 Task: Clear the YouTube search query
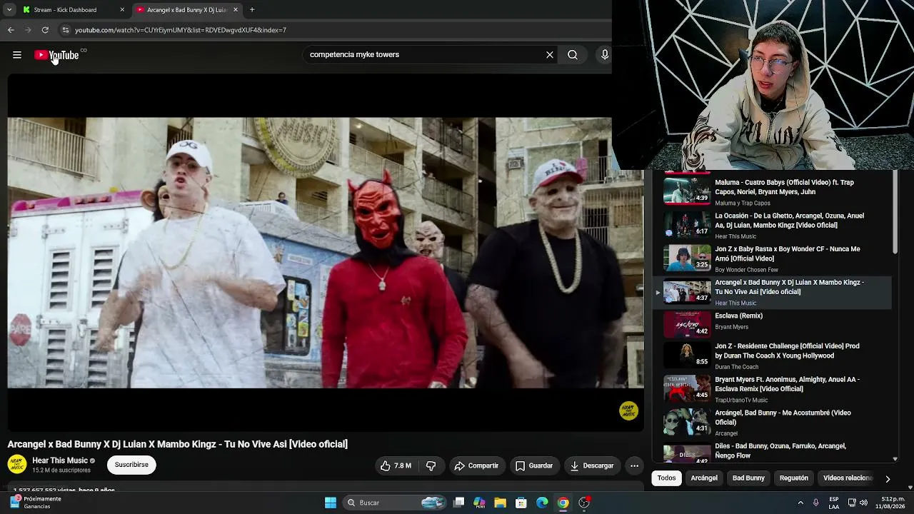click(x=550, y=55)
